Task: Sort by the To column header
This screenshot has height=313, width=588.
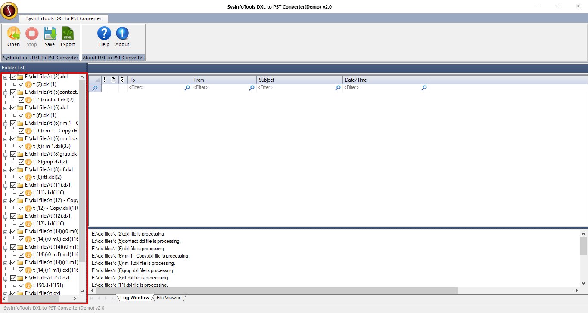Action: pyautogui.click(x=160, y=80)
